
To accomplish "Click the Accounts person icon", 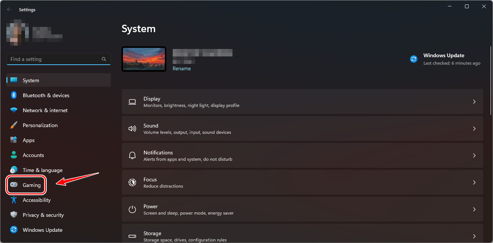I will [x=14, y=155].
